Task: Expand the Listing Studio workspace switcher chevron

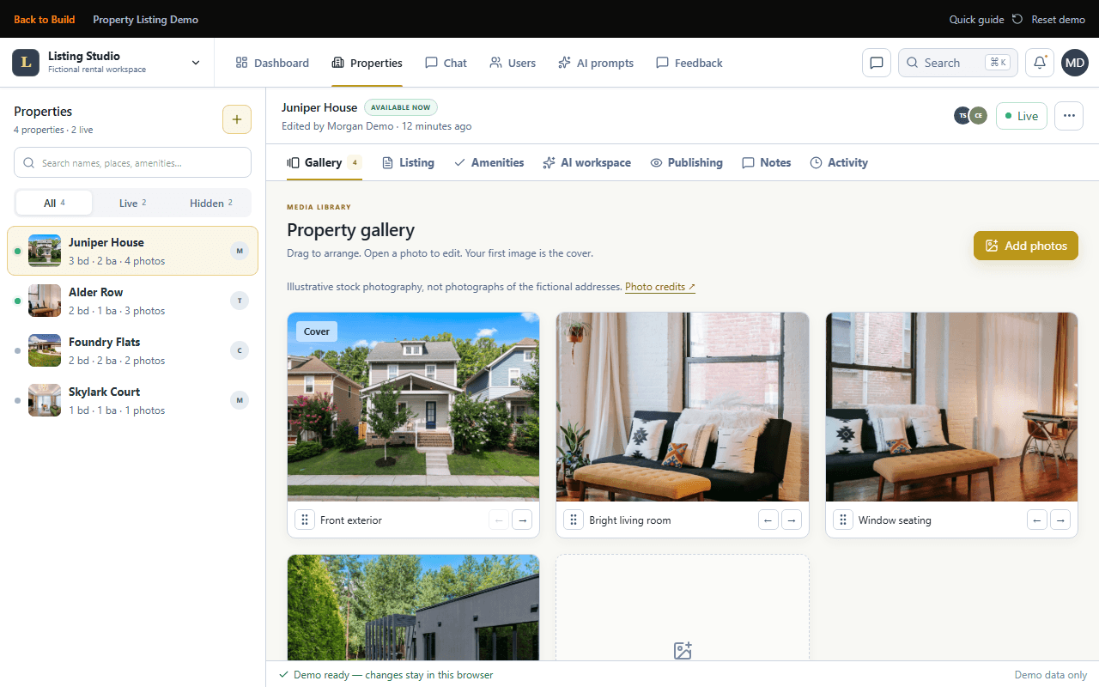Action: coord(196,63)
